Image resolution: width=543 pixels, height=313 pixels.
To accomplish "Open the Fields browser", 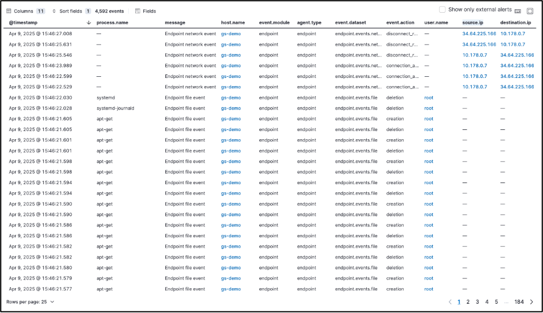I will pos(146,11).
